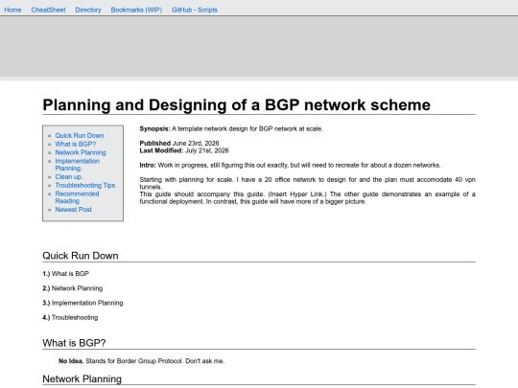Viewport: 518px width, 388px height.
Task: Click the Network Planning section heading at the bottom
Action: 82,379
